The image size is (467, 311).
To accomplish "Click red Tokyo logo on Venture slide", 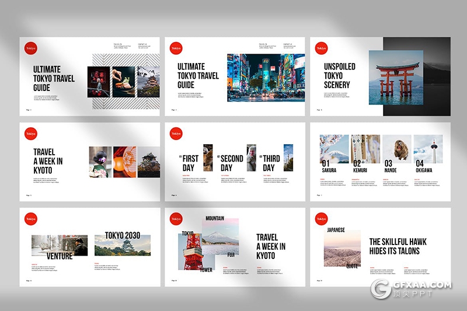I will click(x=30, y=219).
